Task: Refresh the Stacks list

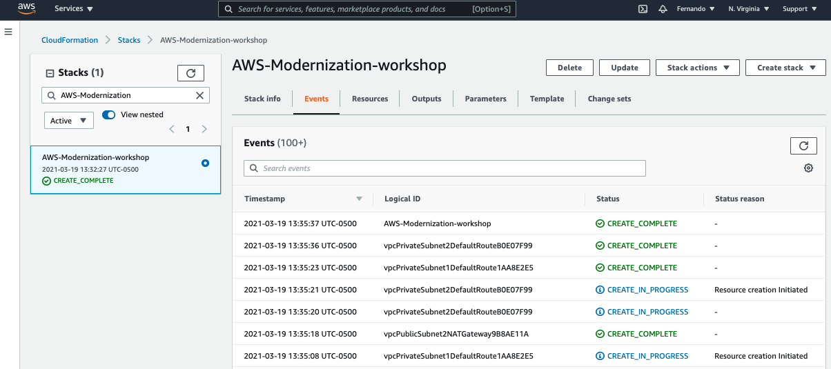Action: tap(191, 73)
